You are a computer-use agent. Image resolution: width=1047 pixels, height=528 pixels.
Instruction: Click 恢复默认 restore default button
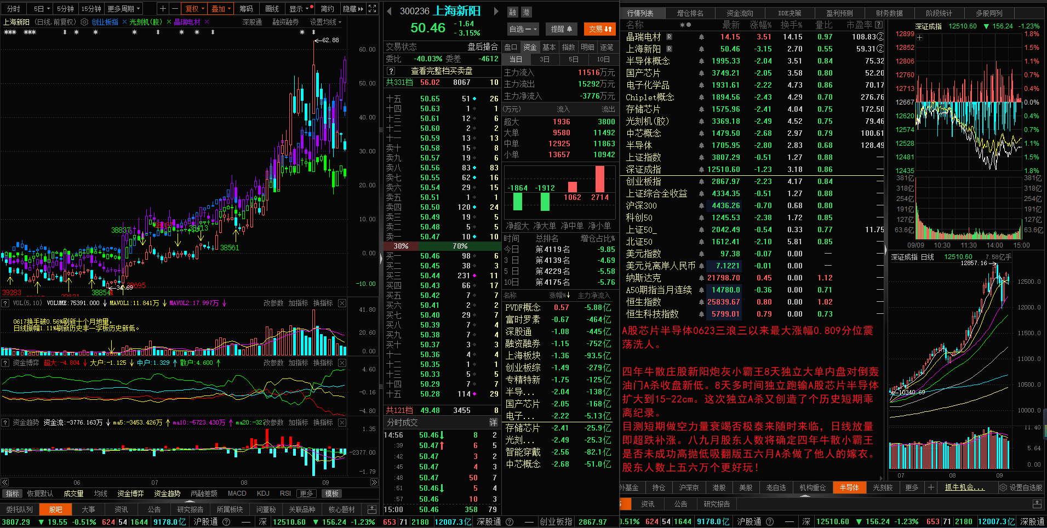pos(40,493)
